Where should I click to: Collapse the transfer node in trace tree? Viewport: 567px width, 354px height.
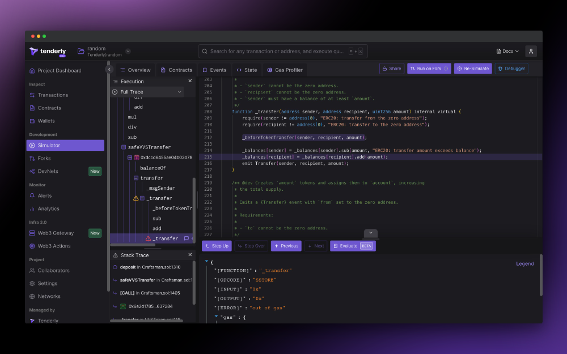(x=136, y=178)
